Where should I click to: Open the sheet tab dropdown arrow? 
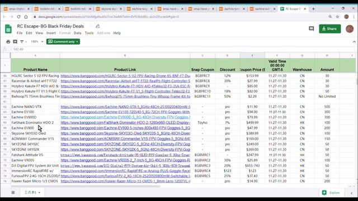tap(39, 193)
